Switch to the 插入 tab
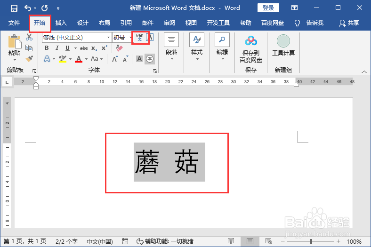 pos(61,23)
